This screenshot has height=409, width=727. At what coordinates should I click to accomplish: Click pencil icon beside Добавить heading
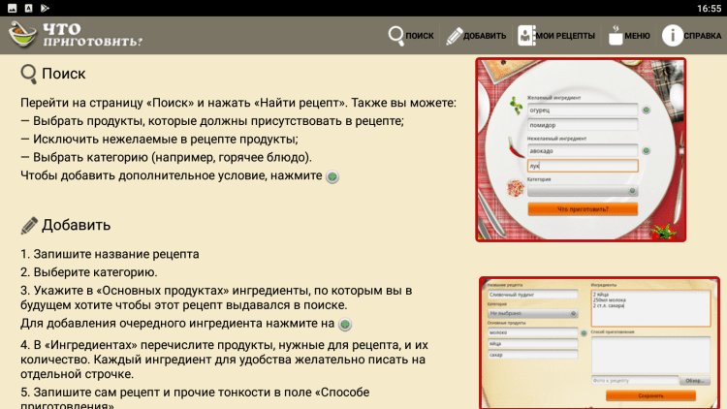(29, 226)
